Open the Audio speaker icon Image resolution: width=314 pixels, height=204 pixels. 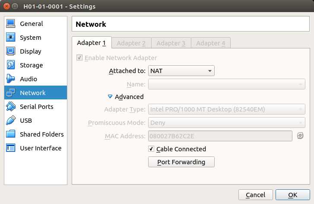(11, 79)
